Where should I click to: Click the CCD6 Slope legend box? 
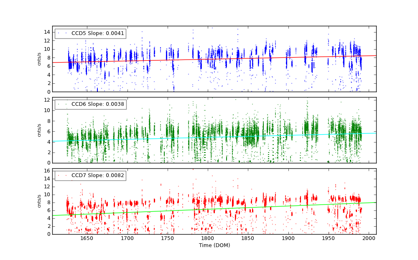tap(90, 104)
